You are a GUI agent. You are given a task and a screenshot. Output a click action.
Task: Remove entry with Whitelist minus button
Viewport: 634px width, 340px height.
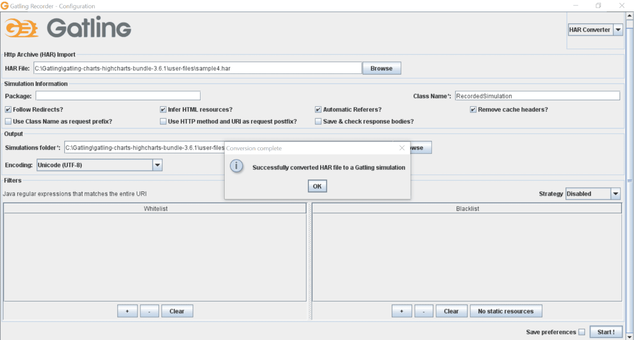coord(149,311)
